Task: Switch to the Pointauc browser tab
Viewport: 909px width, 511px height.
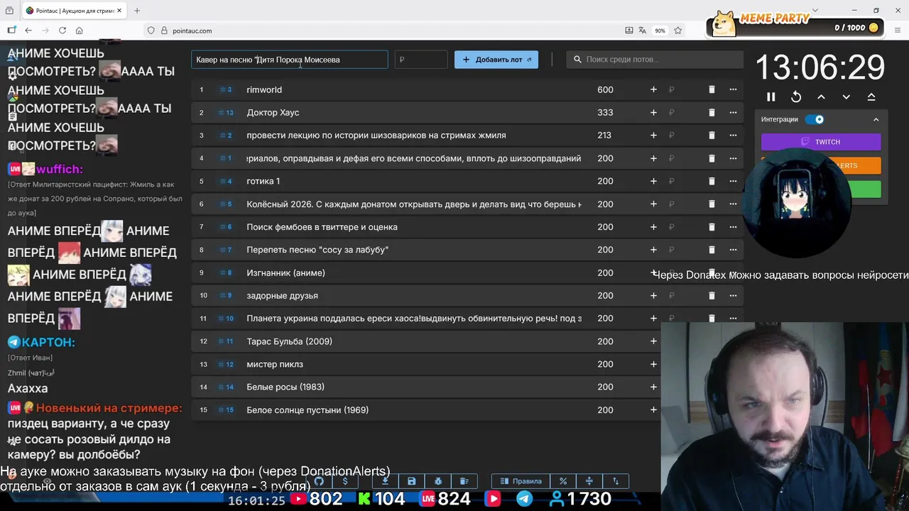Action: coord(74,11)
